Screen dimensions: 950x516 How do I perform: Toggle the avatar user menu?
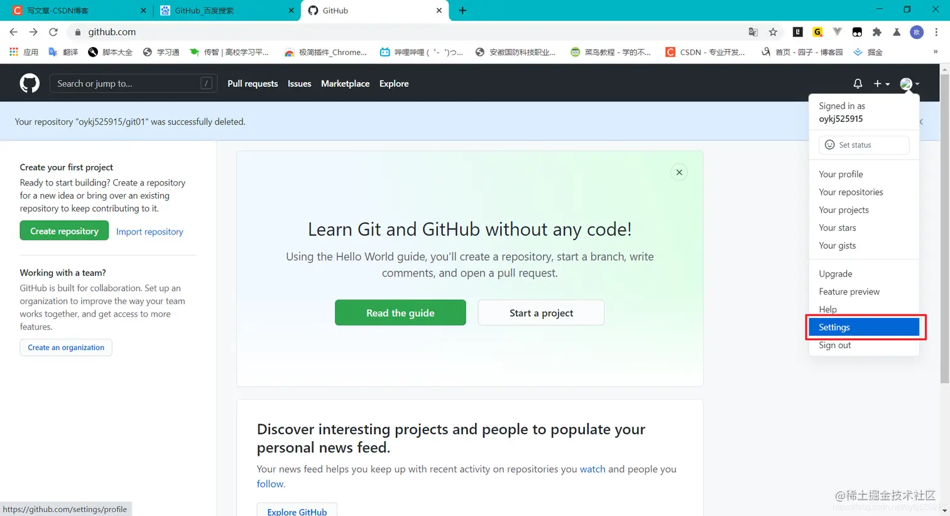tap(909, 84)
